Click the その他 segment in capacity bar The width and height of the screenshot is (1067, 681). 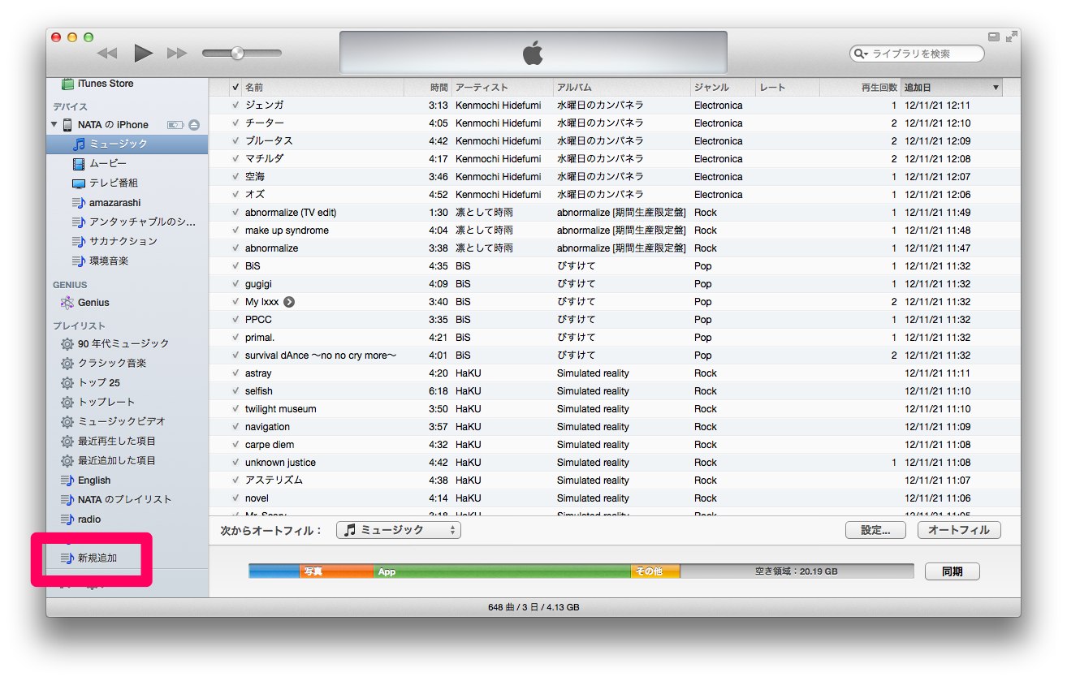pyautogui.click(x=655, y=571)
